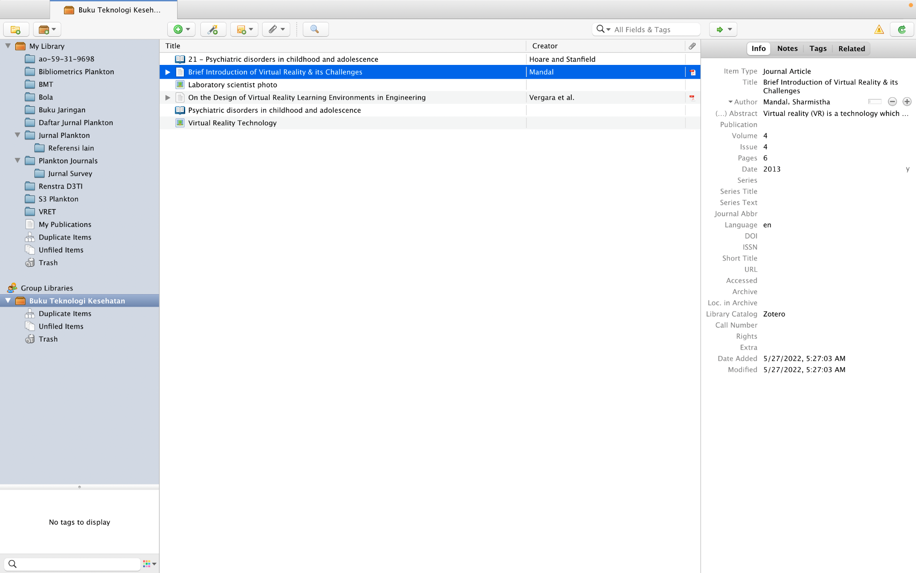Switch to the Related tab
Viewport: 916px width, 573px height.
[x=852, y=48]
